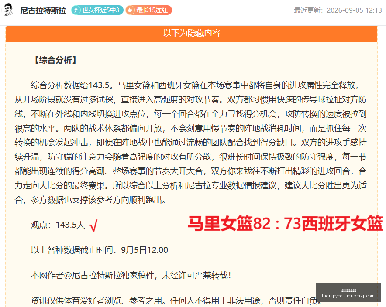Click the paragraph starting 综合分析数据给143.5
Viewport: 386px width, 307px height.
coord(190,143)
